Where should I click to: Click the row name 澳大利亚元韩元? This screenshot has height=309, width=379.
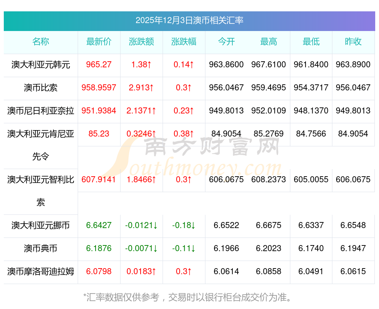click(x=41, y=65)
